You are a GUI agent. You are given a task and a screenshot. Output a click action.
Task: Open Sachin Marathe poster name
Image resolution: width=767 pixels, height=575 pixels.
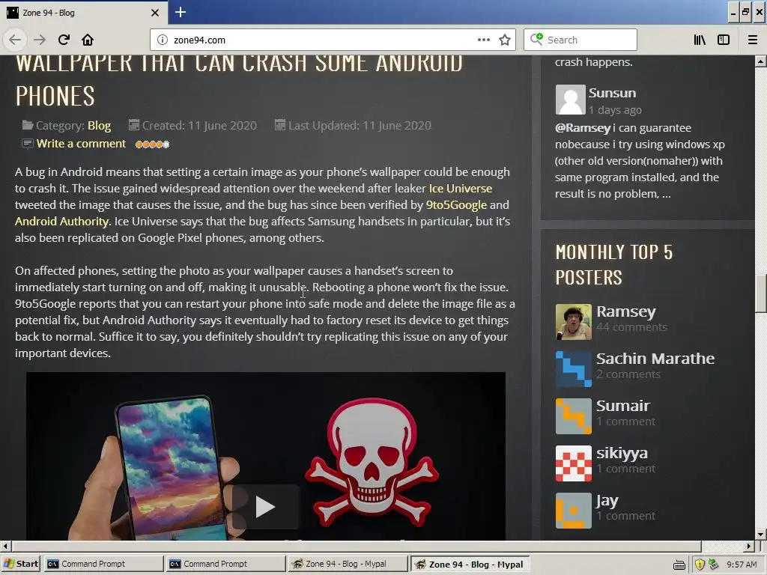tap(655, 359)
